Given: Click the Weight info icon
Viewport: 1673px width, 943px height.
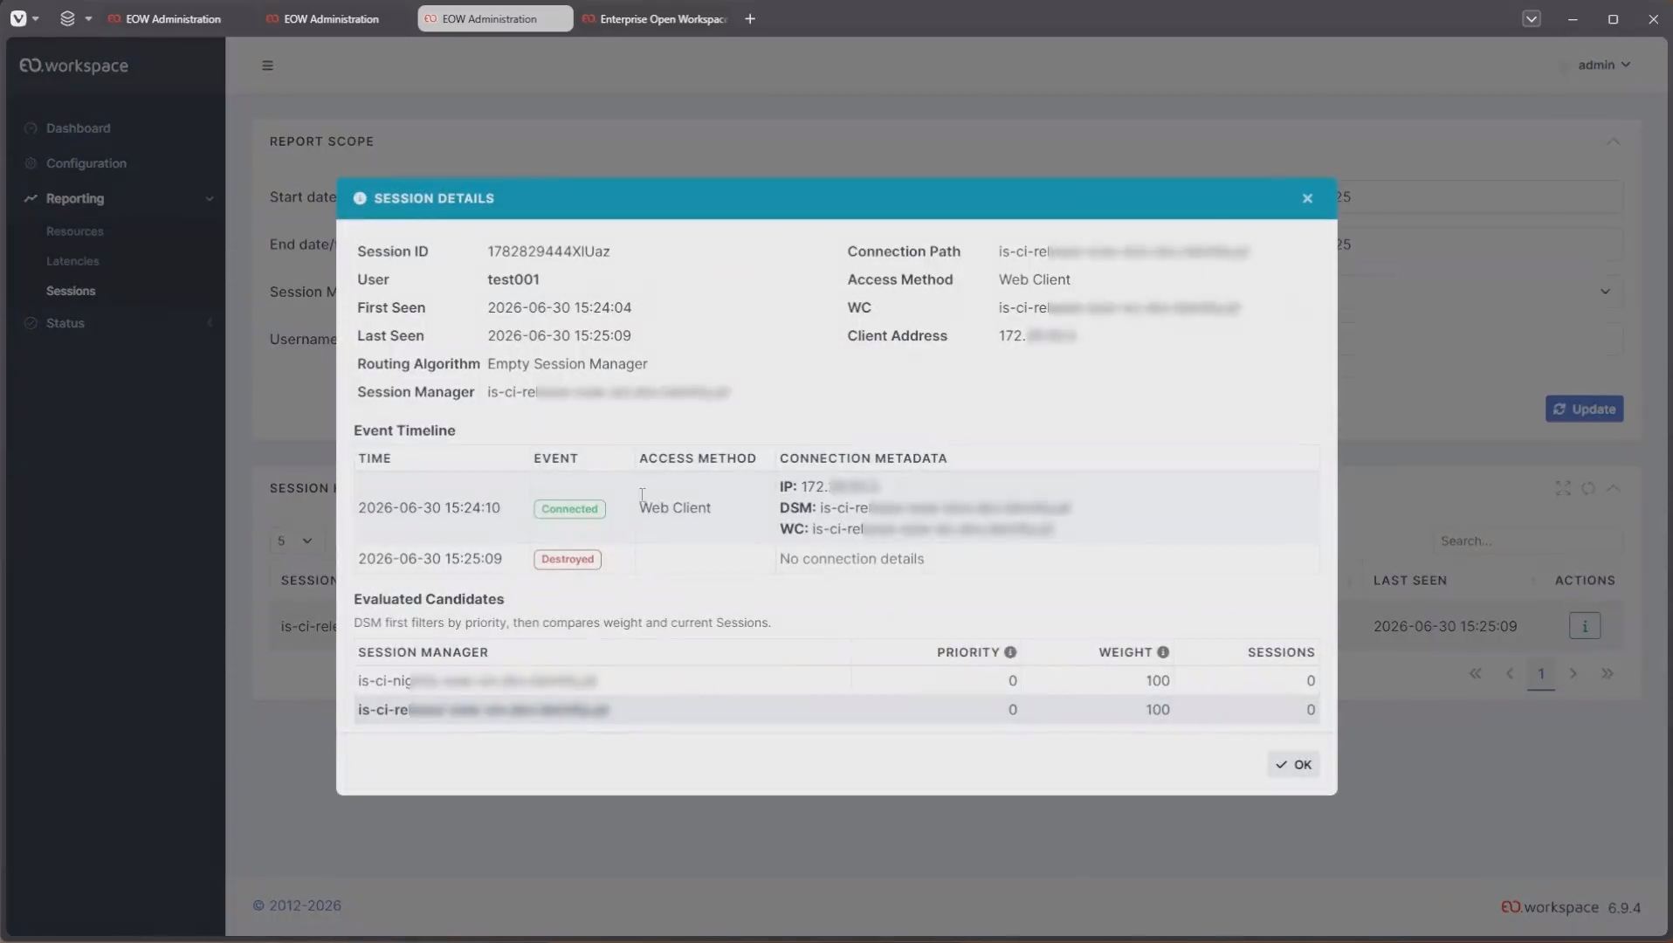Looking at the screenshot, I should click(1163, 652).
